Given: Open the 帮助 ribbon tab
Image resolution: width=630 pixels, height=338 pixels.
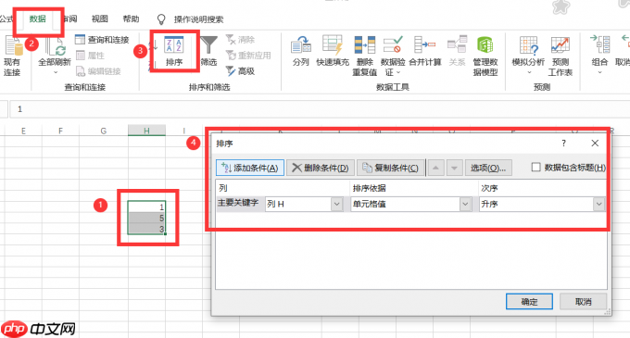Looking at the screenshot, I should [x=131, y=19].
